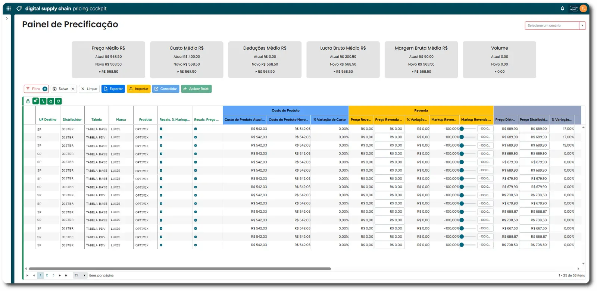597x291 pixels.
Task: Toggle Recalc. % Markup checkbox in second row
Action: [x=161, y=137]
